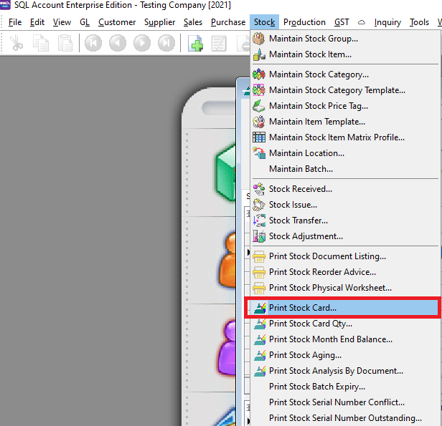Image resolution: width=442 pixels, height=426 pixels.
Task: Click the Stock Item Matrix Profile icon
Action: coord(259,137)
